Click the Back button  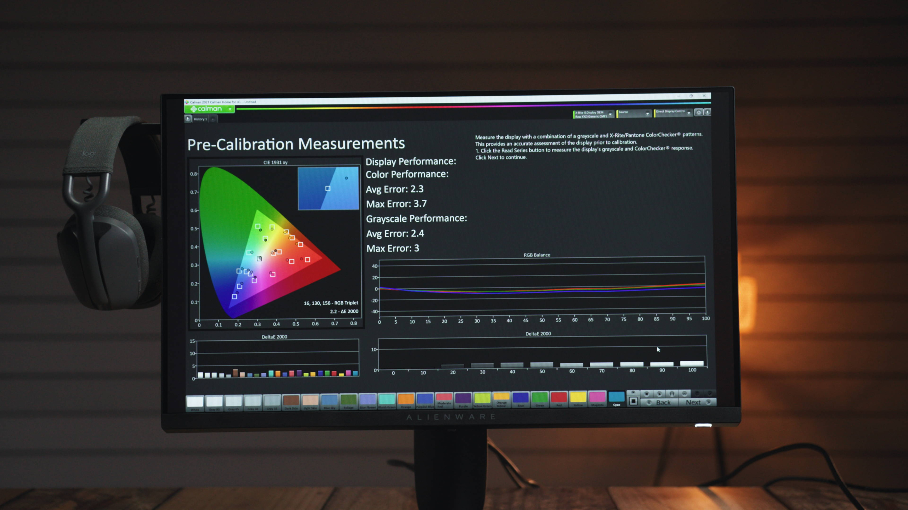(x=660, y=403)
